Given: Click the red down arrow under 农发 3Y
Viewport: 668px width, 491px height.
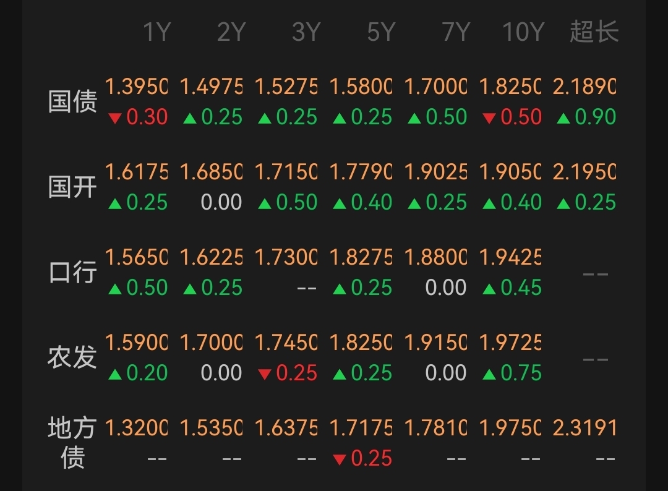Looking at the screenshot, I should [265, 374].
